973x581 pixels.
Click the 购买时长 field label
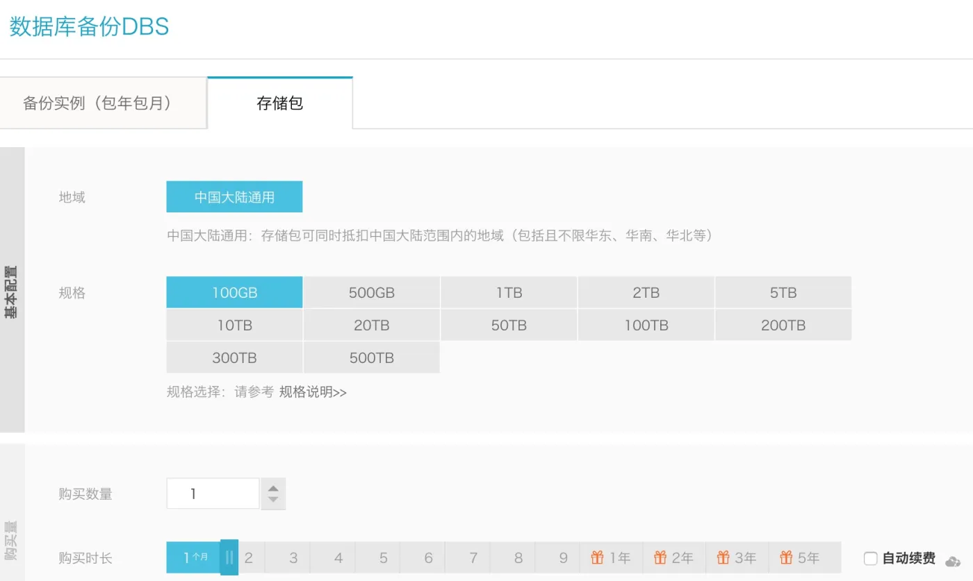click(85, 558)
